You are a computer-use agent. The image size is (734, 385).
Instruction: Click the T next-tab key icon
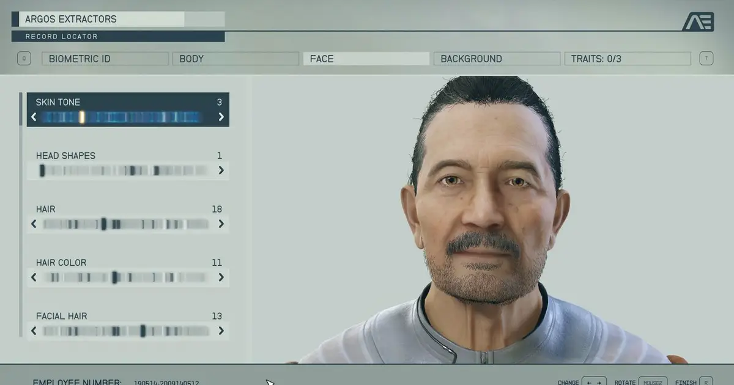coord(706,59)
